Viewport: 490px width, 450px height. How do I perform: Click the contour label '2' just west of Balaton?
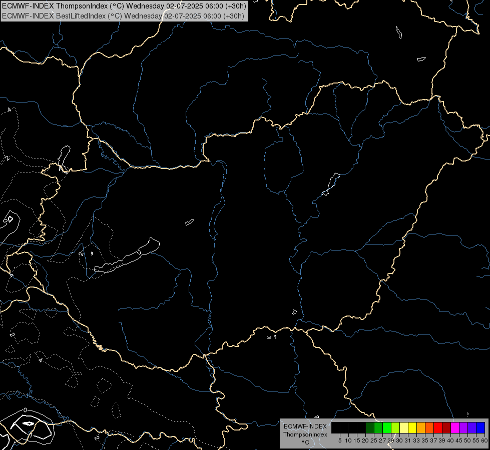pos(81,254)
